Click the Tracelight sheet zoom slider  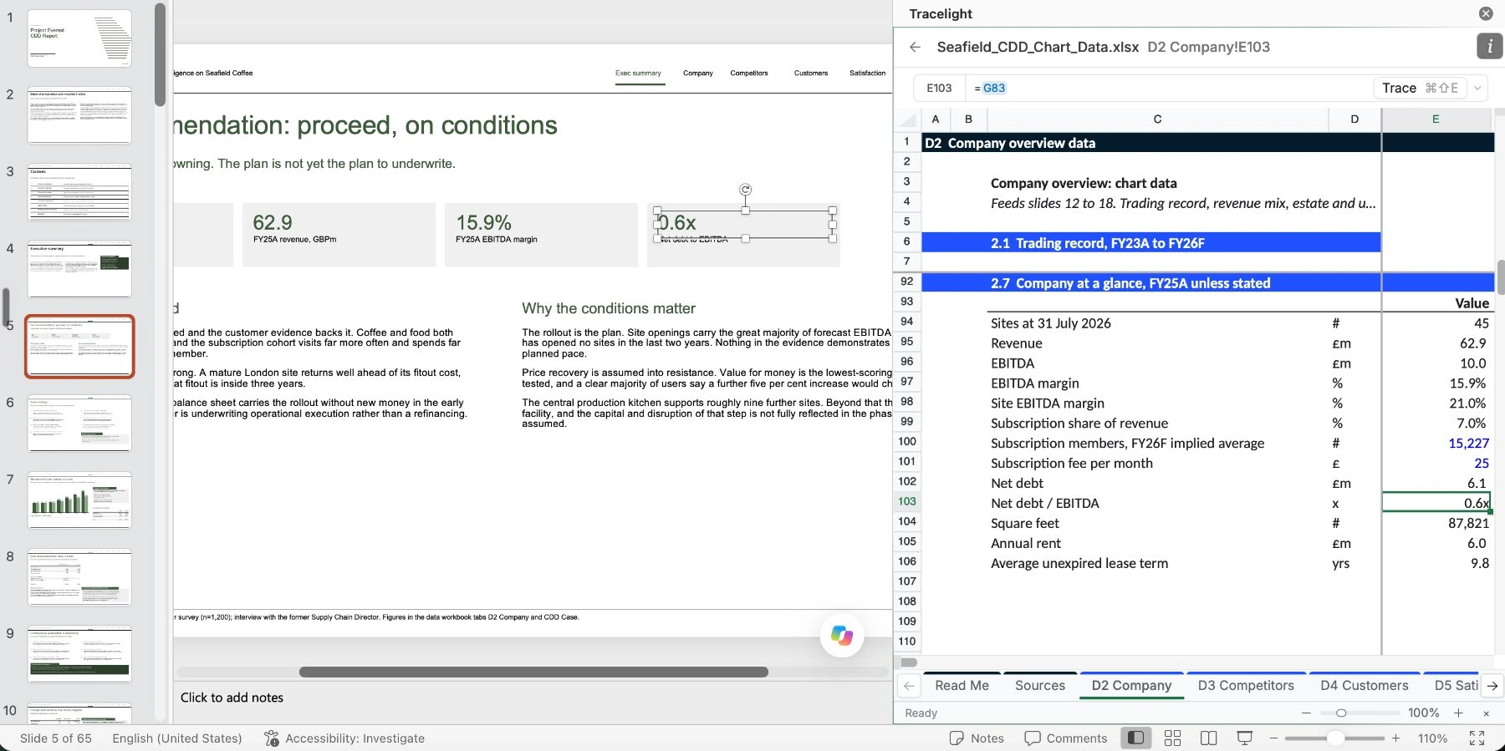(1341, 713)
